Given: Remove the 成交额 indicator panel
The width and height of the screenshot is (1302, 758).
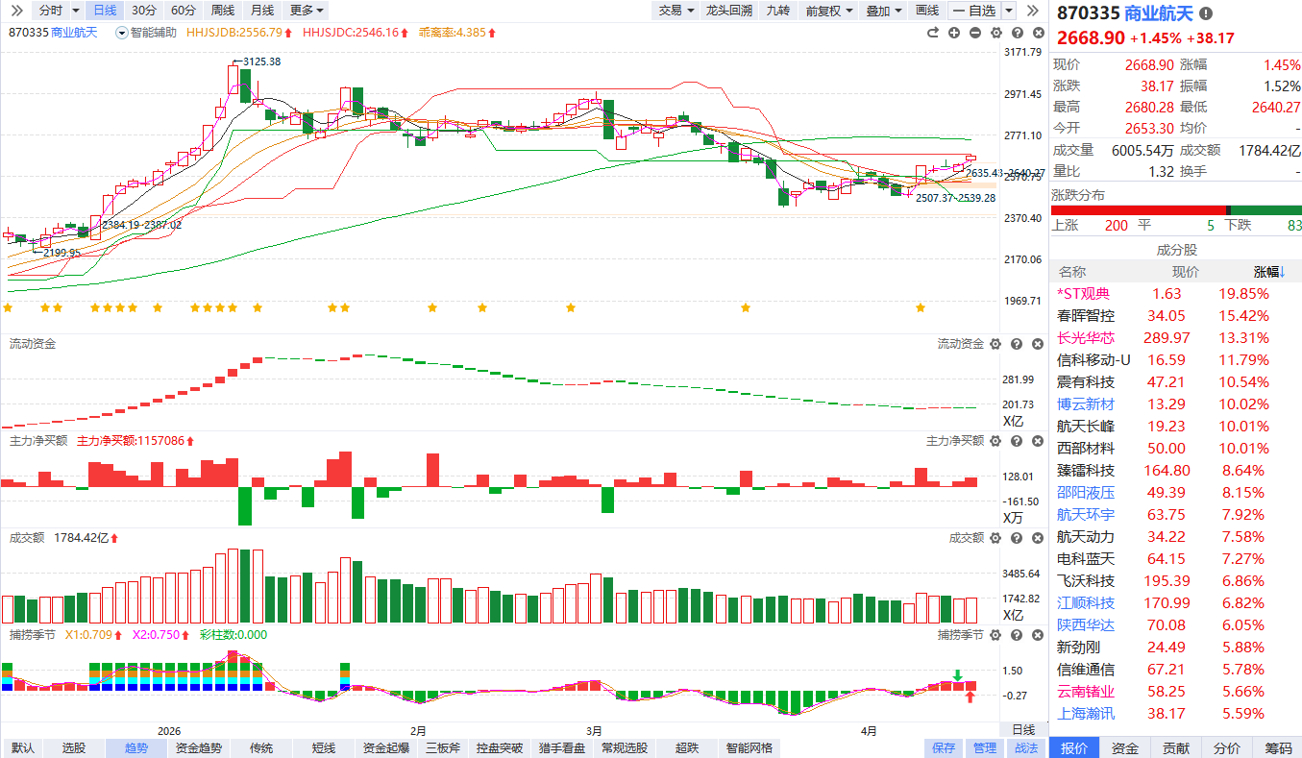Looking at the screenshot, I should [x=1037, y=539].
